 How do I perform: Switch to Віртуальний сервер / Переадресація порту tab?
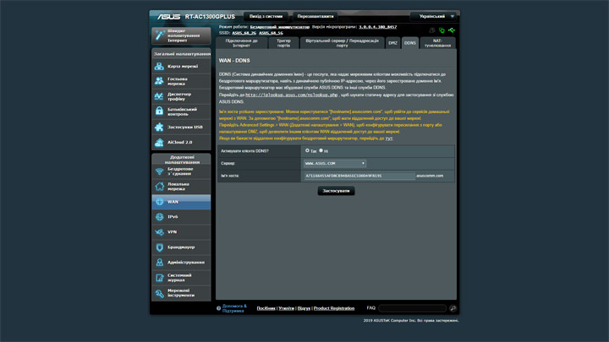tap(343, 43)
